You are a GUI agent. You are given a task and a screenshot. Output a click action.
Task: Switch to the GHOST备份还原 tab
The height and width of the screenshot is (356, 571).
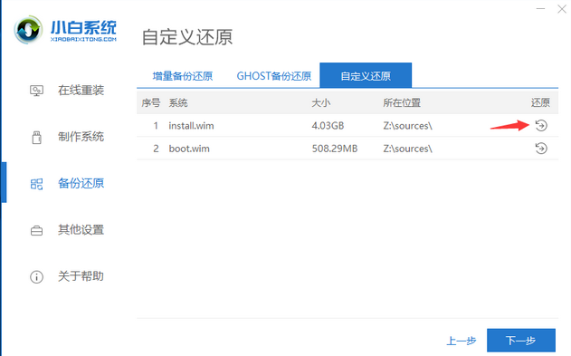click(x=274, y=76)
